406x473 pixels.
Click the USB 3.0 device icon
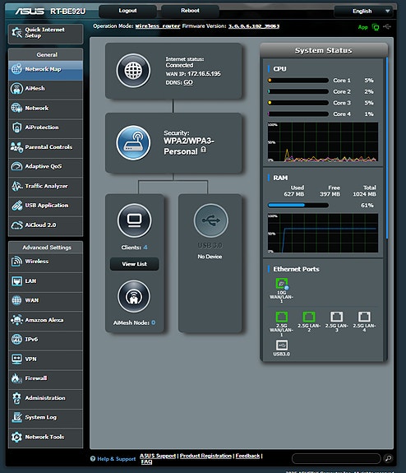[x=210, y=220]
